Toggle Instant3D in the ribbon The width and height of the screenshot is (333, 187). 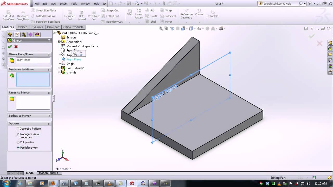212,14
